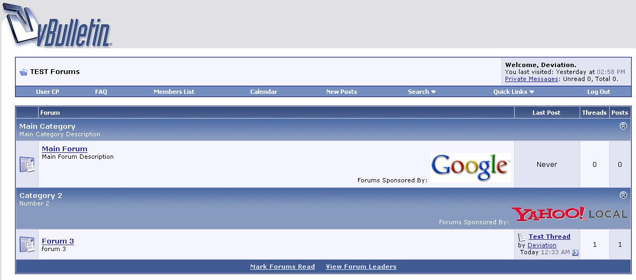Open the Members List
Viewport: 636px width, 280px height.
(173, 92)
